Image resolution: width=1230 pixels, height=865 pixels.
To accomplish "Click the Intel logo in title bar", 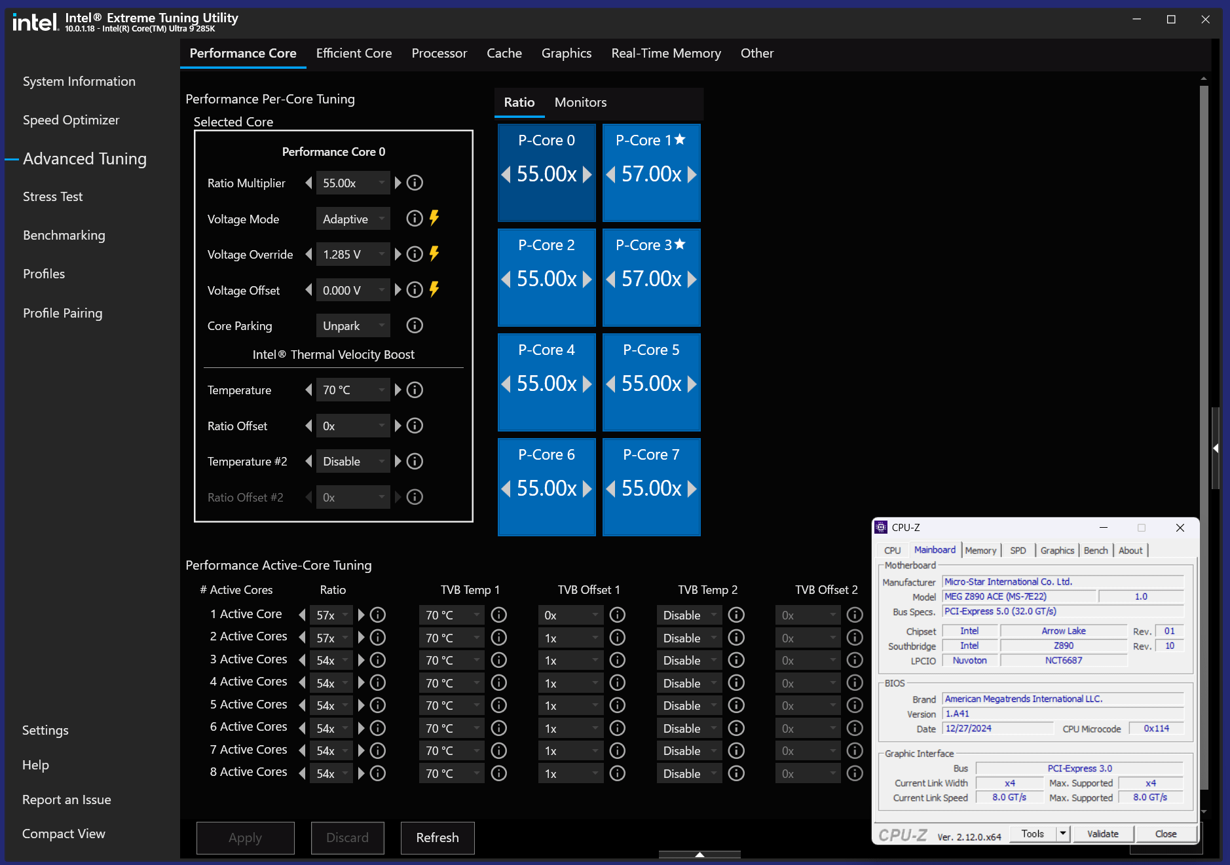I will click(x=35, y=22).
